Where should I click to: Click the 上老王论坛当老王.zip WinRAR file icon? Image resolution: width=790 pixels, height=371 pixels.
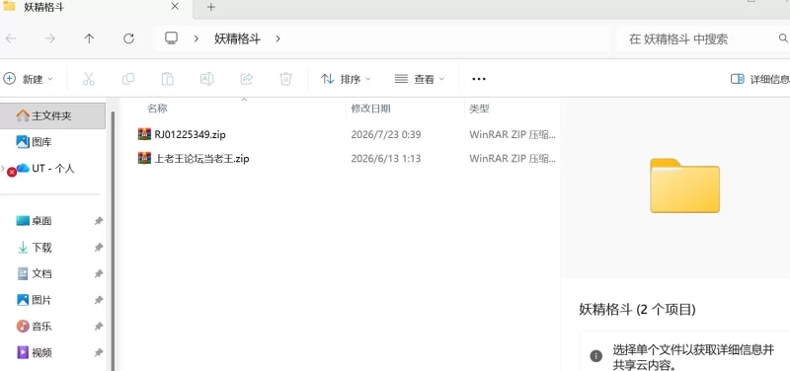[144, 159]
